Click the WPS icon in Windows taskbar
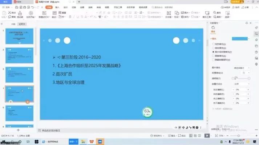The image size is (259, 145). (x=92, y=142)
